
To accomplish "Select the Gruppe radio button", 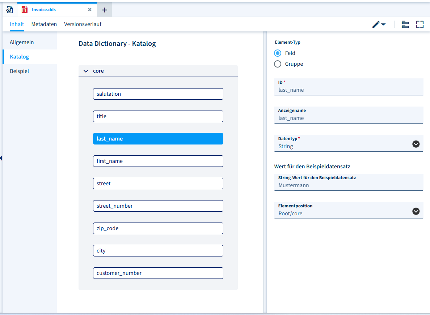I will [x=278, y=64].
